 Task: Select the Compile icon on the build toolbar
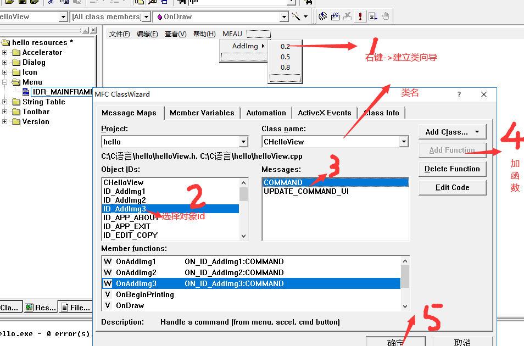coord(323,16)
